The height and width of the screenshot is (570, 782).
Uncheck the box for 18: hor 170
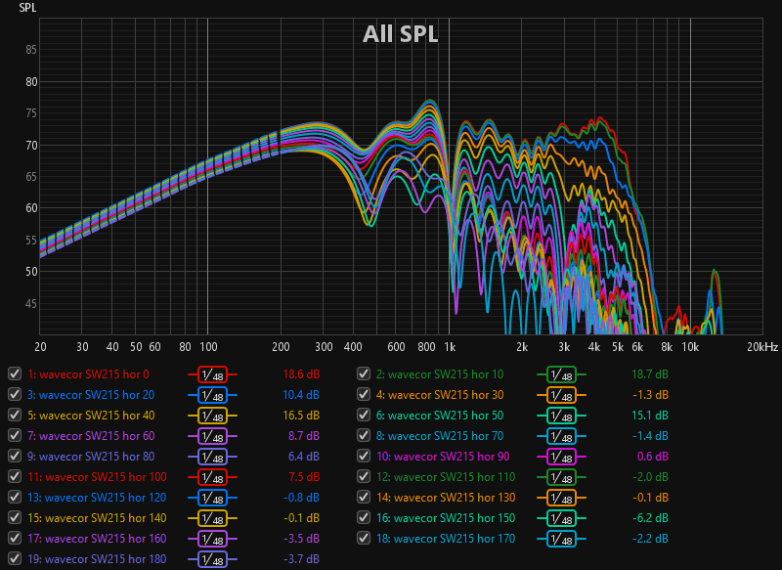tap(364, 538)
